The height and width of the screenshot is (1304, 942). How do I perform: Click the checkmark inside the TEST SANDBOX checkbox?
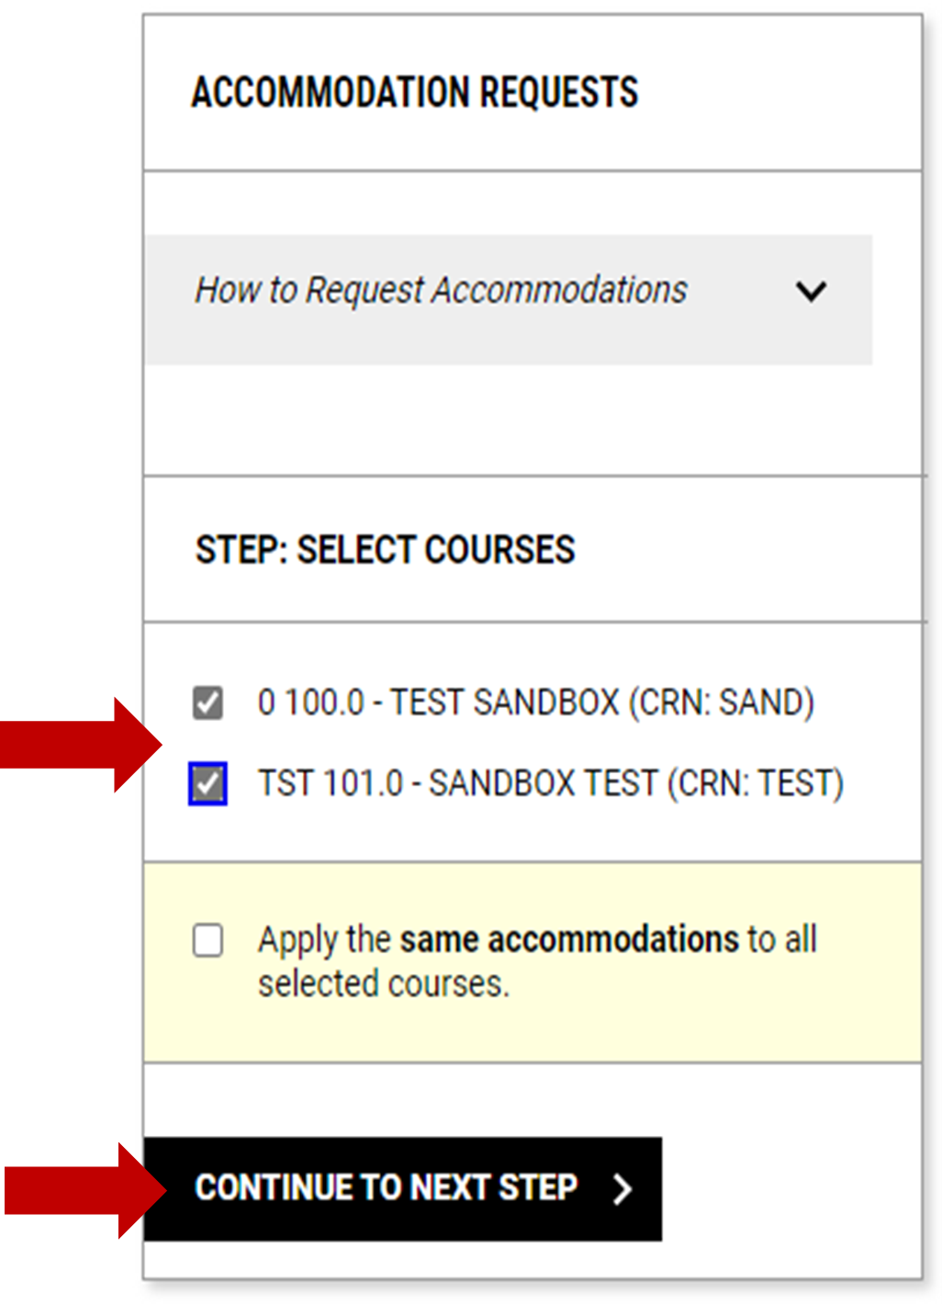[x=206, y=703]
